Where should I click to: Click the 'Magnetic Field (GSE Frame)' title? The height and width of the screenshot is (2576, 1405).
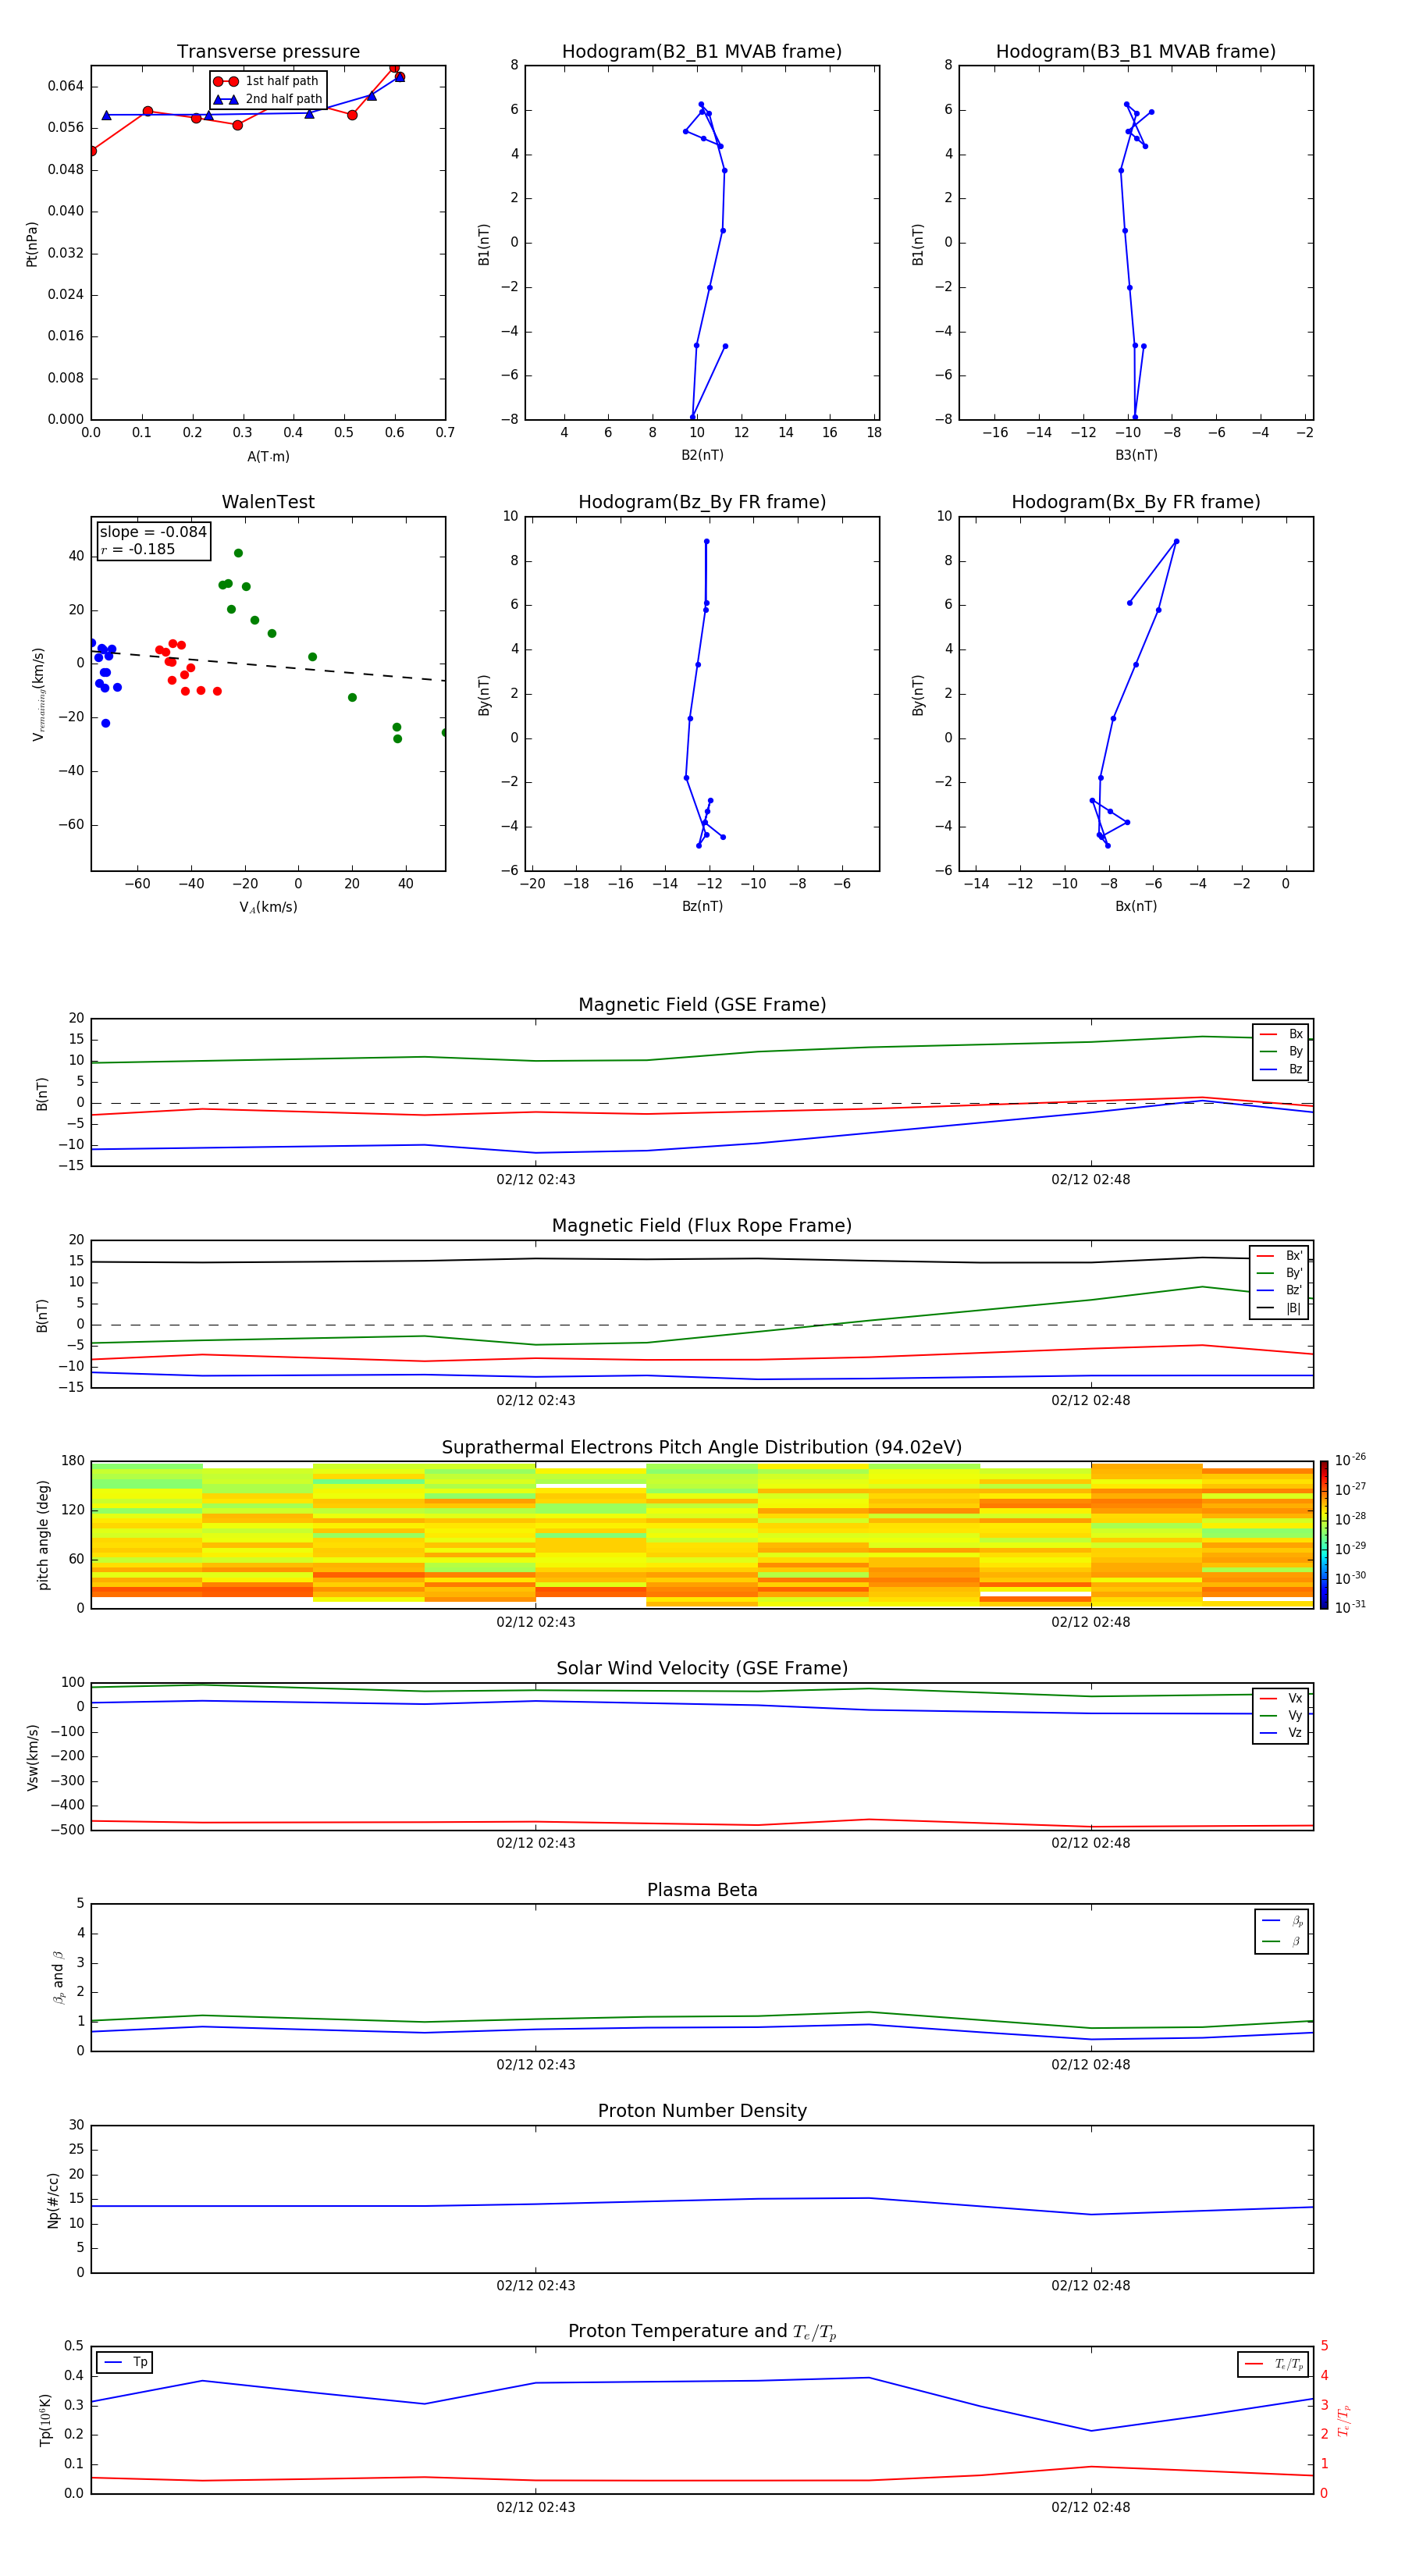(x=702, y=1005)
